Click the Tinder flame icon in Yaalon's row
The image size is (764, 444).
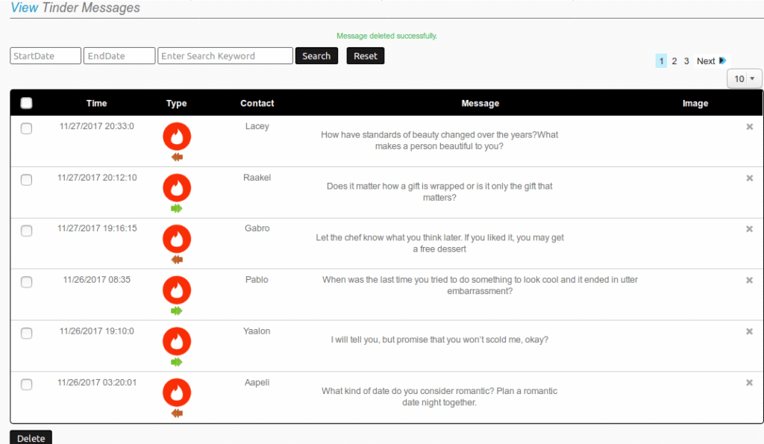[177, 341]
